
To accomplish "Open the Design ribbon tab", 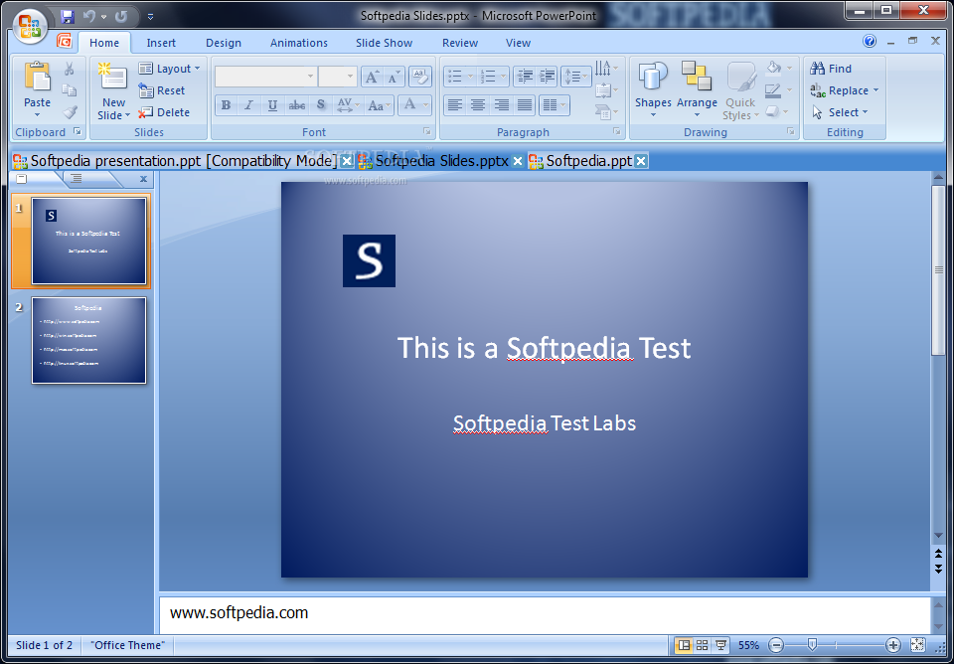I will click(224, 43).
